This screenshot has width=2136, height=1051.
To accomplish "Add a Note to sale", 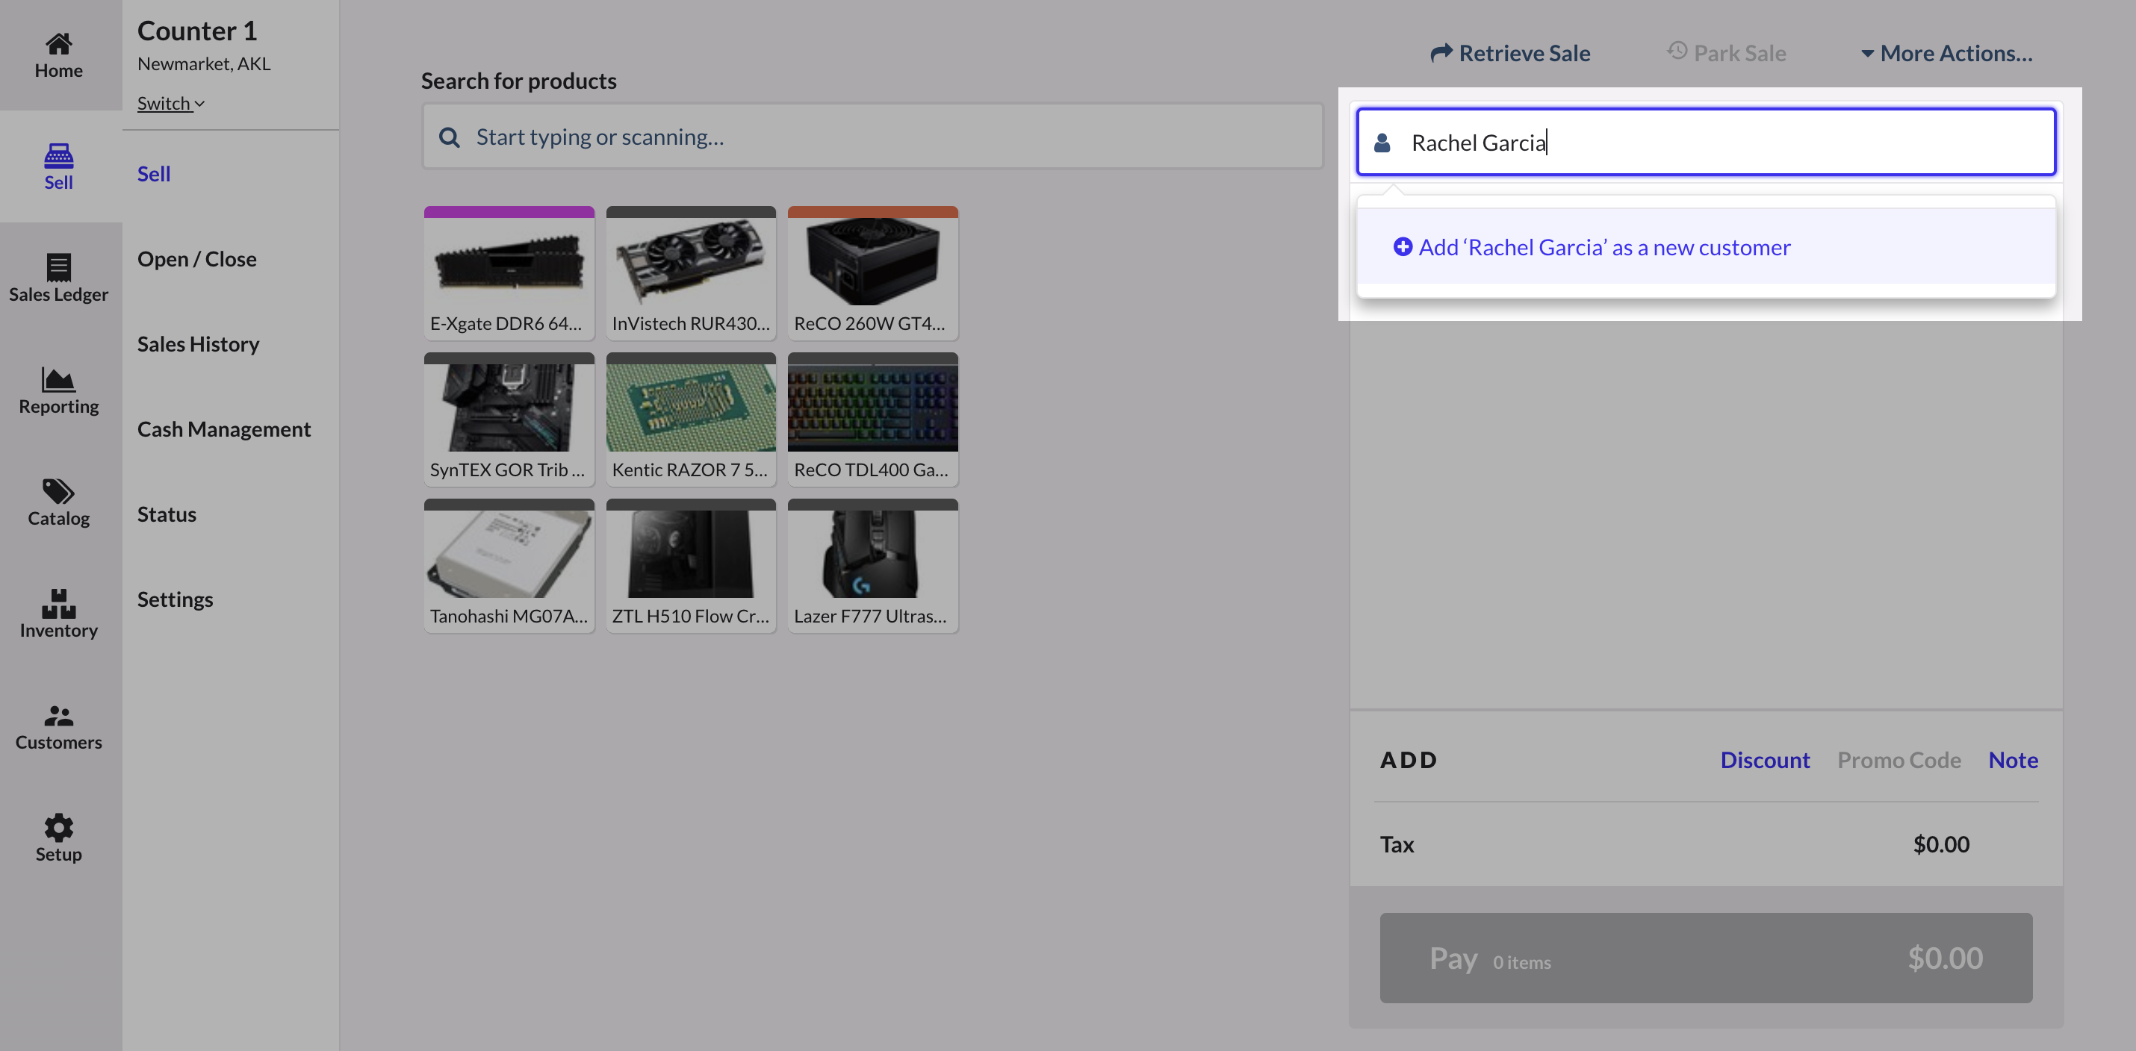I will pos(2013,759).
